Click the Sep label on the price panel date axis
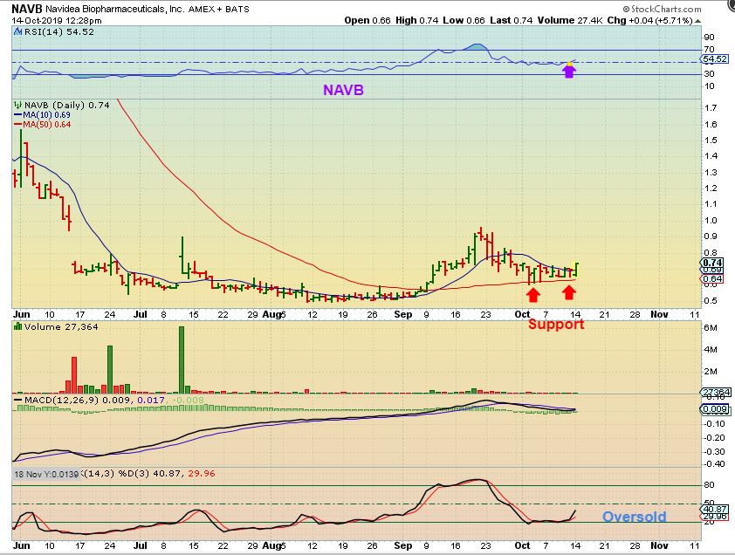 (x=403, y=314)
